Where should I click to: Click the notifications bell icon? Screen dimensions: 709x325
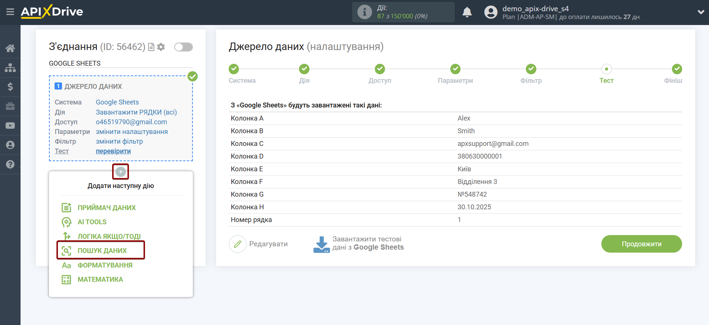point(467,12)
